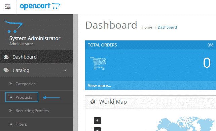
Task: Open the Dashboard sidebar menu item
Action: tap(36, 57)
